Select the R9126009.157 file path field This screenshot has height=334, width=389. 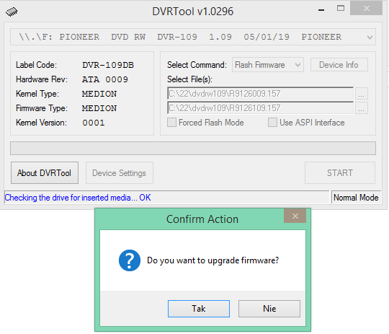pyautogui.click(x=261, y=94)
